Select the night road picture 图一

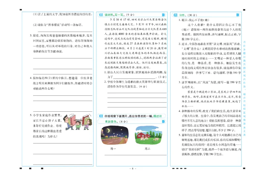coord(115,135)
